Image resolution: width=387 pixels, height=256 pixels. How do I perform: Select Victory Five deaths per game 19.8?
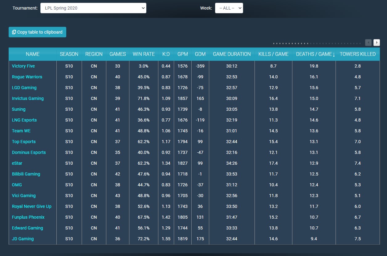pos(314,66)
